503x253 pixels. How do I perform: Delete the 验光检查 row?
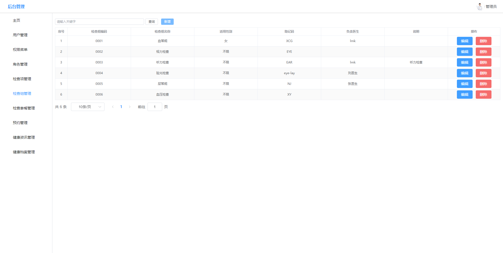[484, 73]
